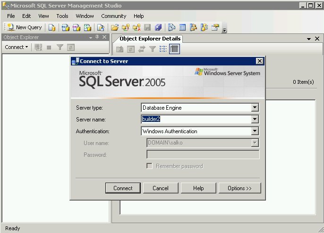This screenshot has width=324, height=233.
Task: Toggle the Object Explorer auto-hide pin
Action: (x=97, y=37)
